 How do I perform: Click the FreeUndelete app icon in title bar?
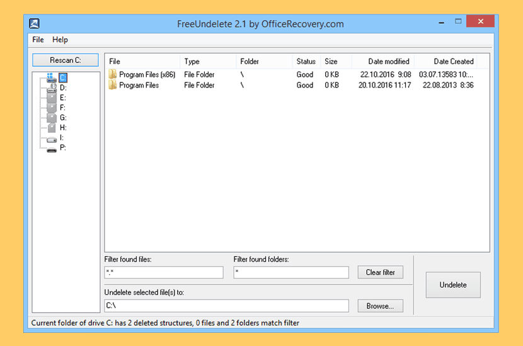(x=35, y=24)
